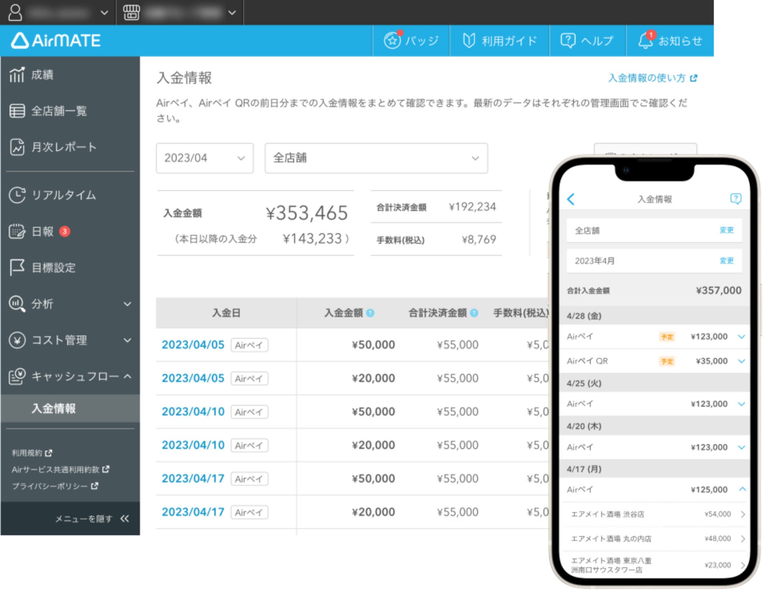Click the 合計決済金額 column info icon
The width and height of the screenshot is (769, 592).
(x=474, y=314)
